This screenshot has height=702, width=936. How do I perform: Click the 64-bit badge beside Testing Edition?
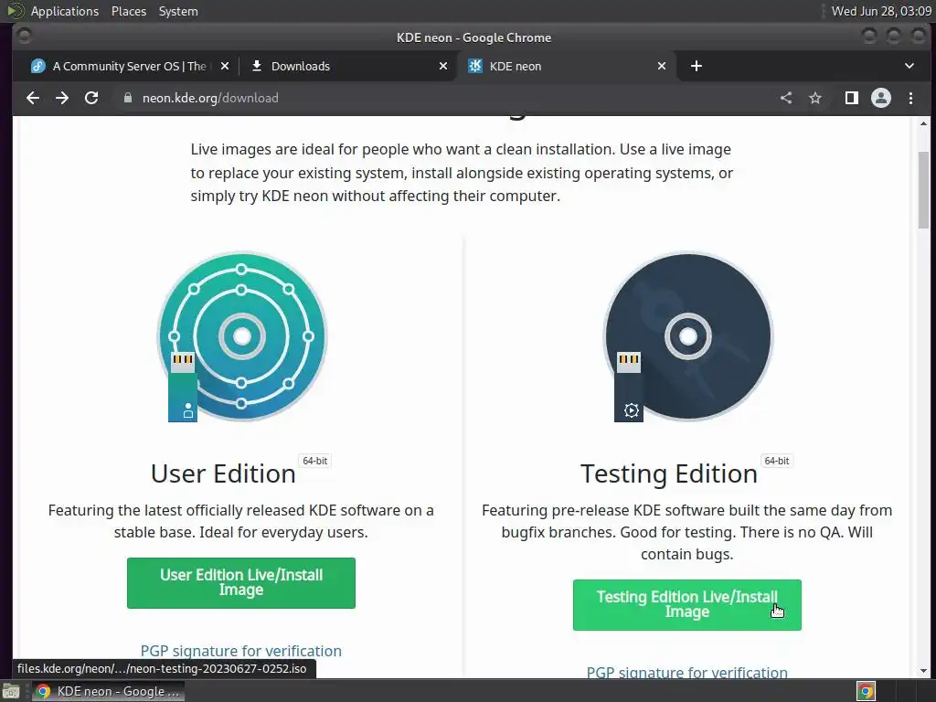pos(777,461)
